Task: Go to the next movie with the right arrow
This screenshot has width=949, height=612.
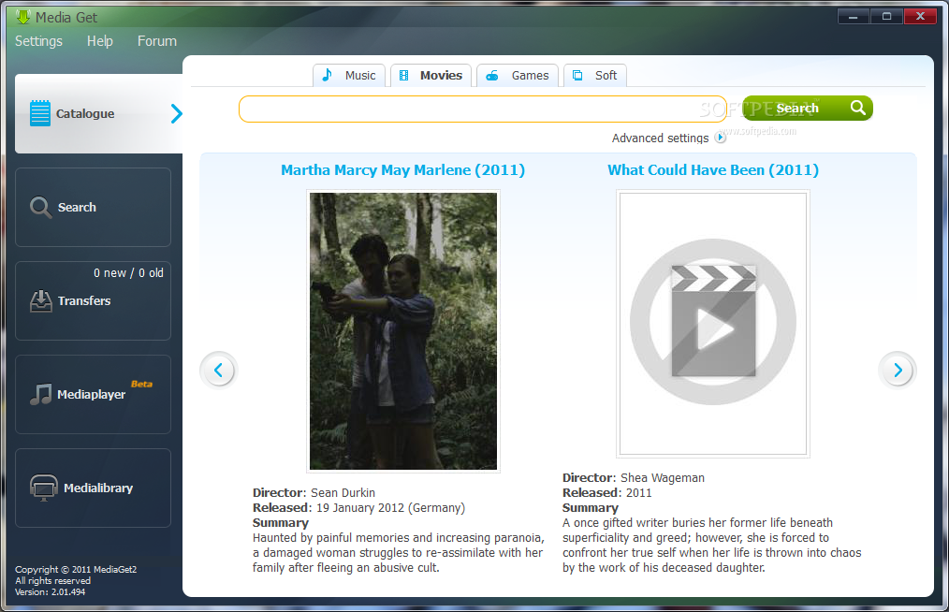Action: coord(898,370)
